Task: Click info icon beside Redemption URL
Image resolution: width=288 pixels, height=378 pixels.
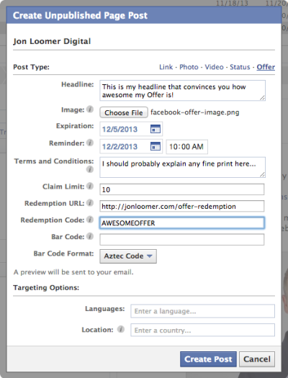Action: [x=90, y=203]
